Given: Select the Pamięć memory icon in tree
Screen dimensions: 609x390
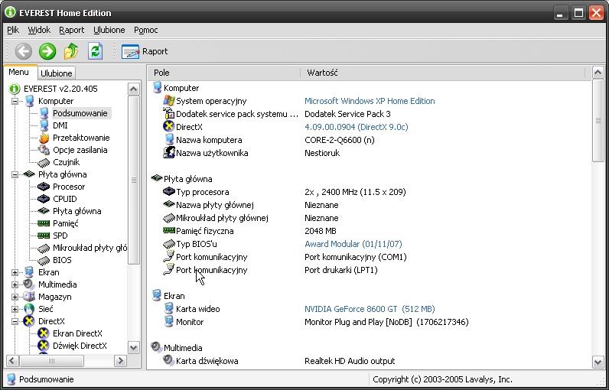Looking at the screenshot, I should [x=44, y=223].
